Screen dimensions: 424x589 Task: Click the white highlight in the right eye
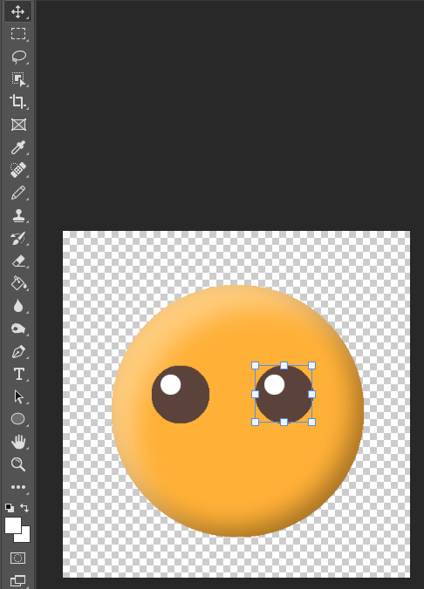(x=274, y=384)
